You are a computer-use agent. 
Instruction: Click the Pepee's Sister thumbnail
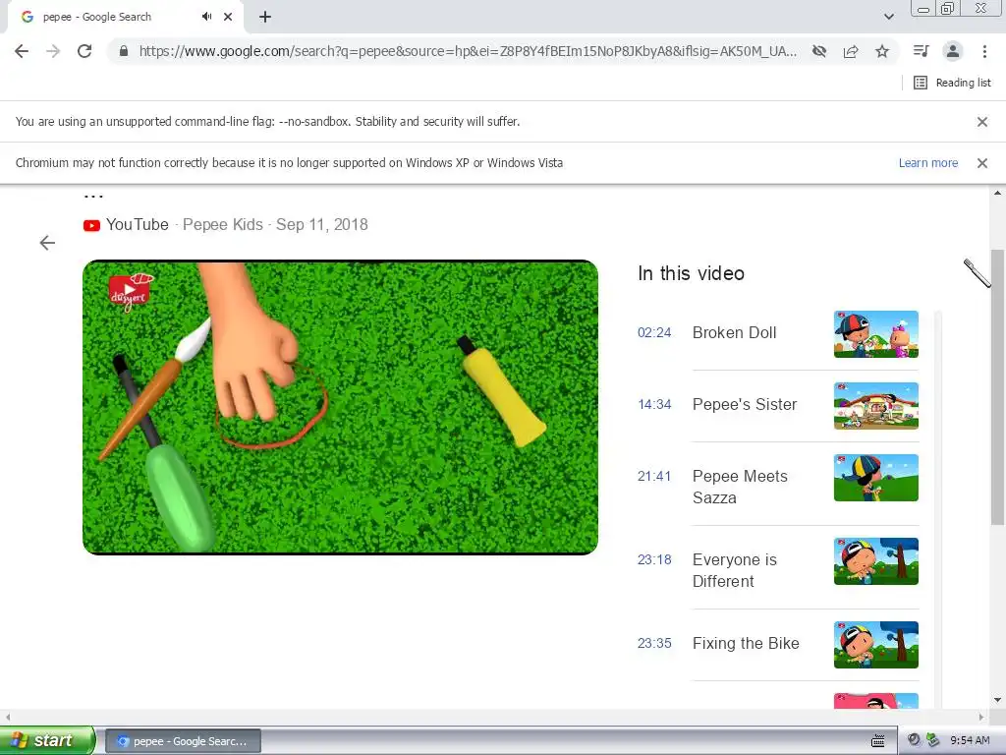pos(875,406)
